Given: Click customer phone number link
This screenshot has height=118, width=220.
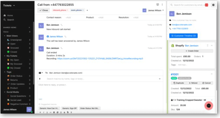Looking at the screenshot, I should [x=180, y=29].
